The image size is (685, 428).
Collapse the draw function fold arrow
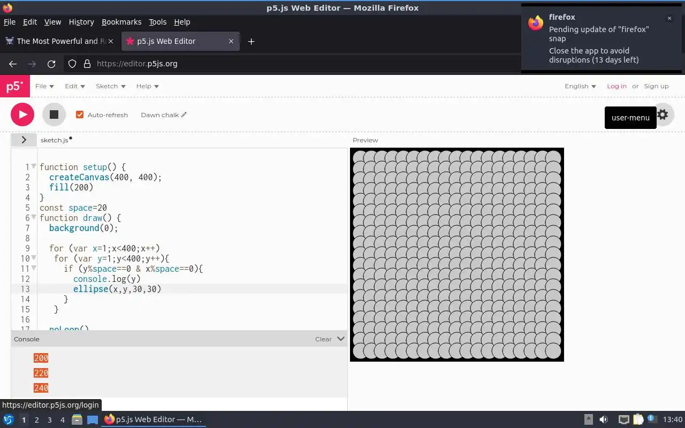(x=34, y=217)
